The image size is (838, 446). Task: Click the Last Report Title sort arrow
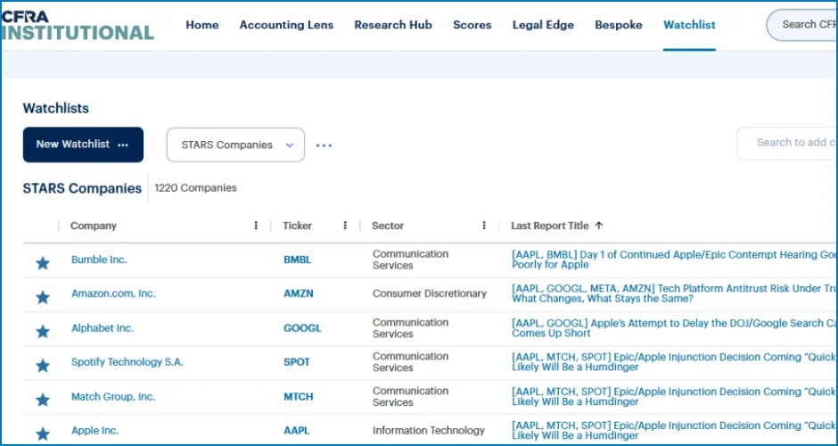click(598, 226)
